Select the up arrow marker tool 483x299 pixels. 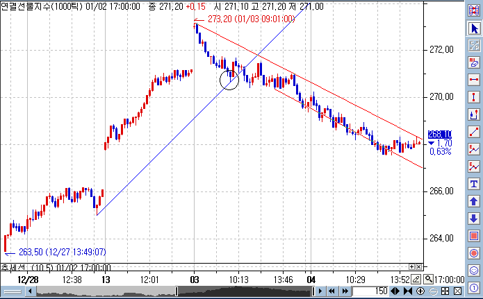474,201
